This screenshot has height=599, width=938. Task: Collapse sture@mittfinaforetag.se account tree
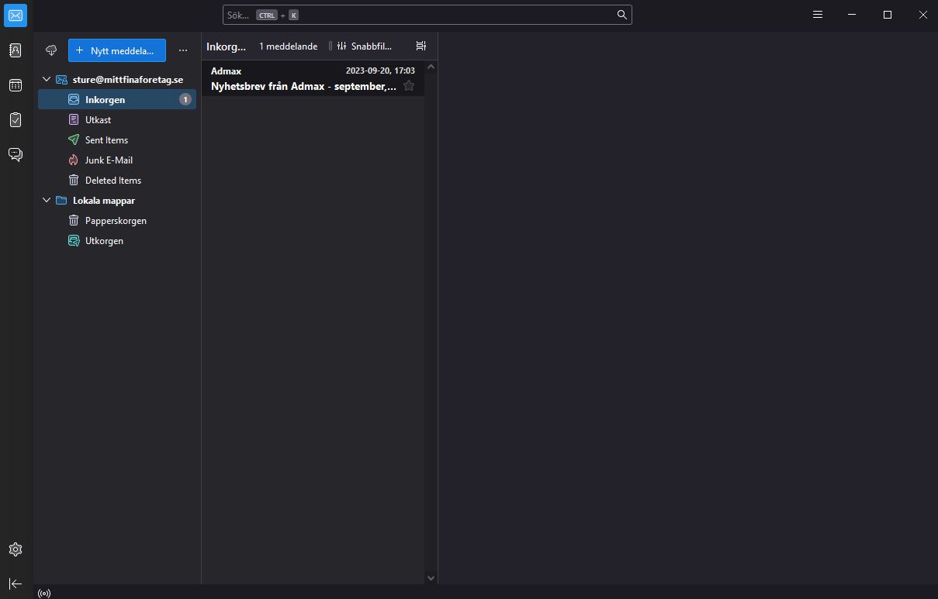tap(47, 80)
